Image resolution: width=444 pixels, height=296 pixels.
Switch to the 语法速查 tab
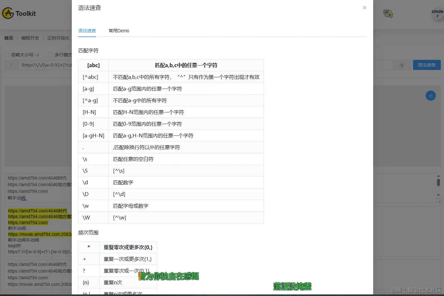click(x=87, y=31)
